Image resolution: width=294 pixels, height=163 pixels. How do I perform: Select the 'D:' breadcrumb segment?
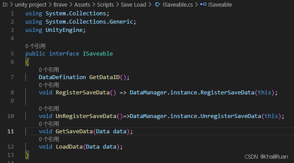(x=5, y=4)
